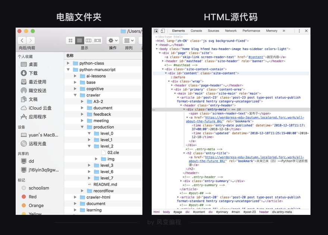Open the Network tab in DevTools
The width and height of the screenshot is (328, 235).
[231, 31]
